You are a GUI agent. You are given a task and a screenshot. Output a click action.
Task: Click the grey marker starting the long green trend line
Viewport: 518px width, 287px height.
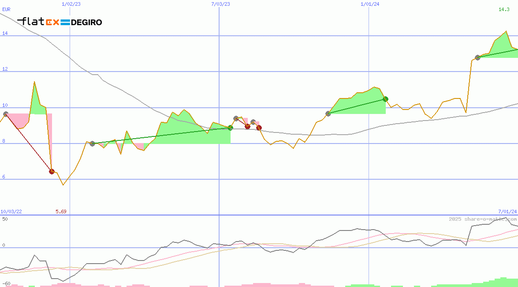click(x=92, y=143)
